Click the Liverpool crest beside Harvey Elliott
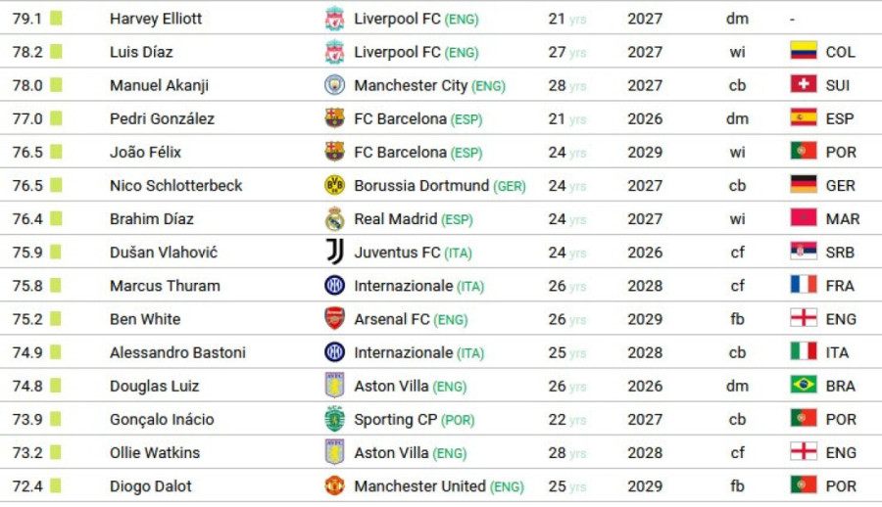This screenshot has width=882, height=507. click(x=334, y=19)
